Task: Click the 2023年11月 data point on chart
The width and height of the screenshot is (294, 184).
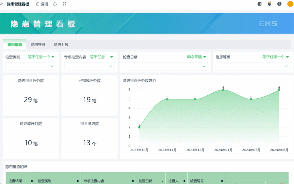Action: pyautogui.click(x=167, y=99)
